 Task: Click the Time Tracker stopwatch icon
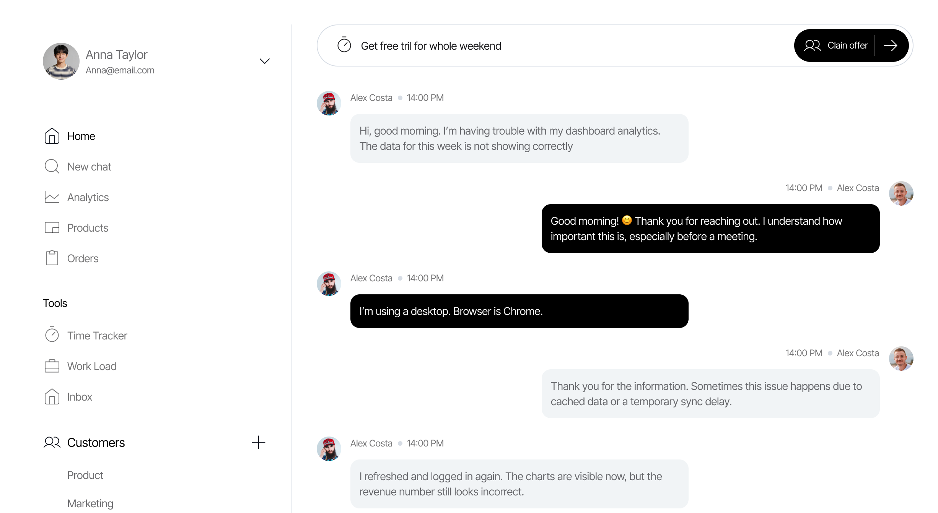click(52, 335)
